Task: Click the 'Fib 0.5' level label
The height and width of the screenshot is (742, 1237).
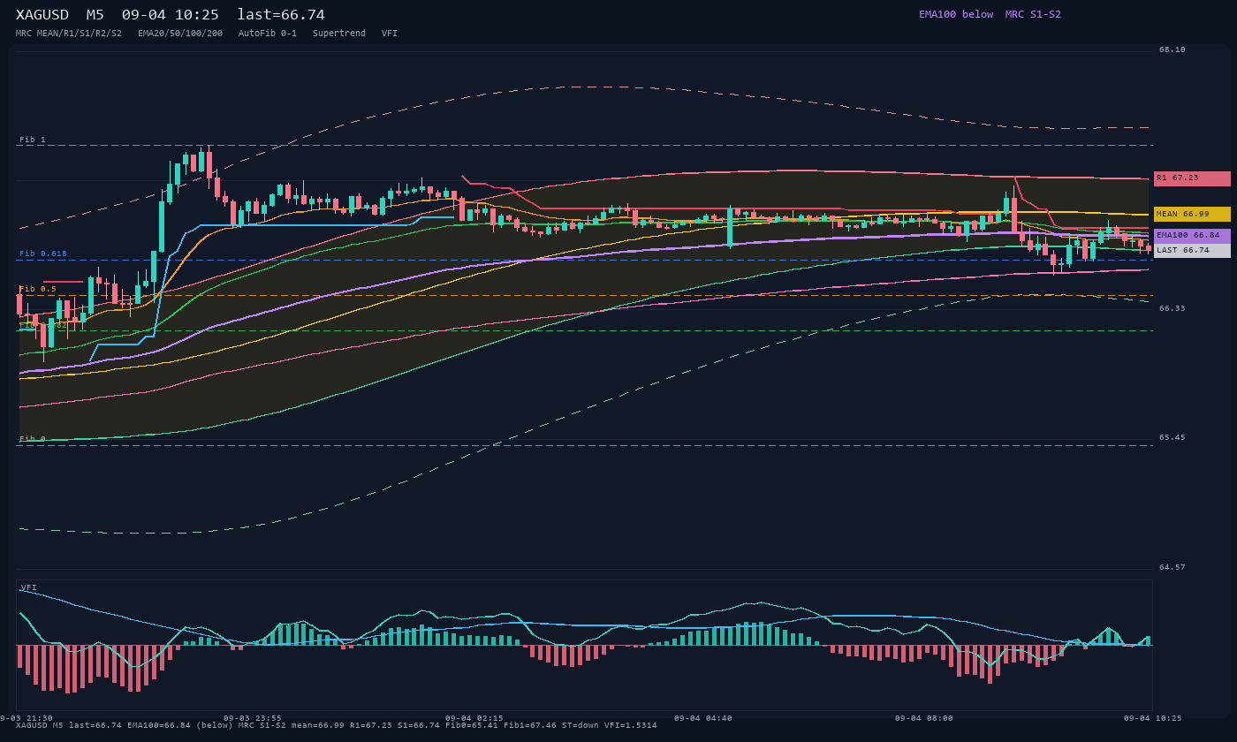Action: [x=38, y=290]
